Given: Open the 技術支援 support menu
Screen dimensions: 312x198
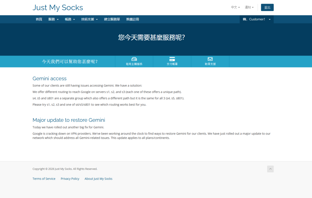Looking at the screenshot, I should coord(89,19).
